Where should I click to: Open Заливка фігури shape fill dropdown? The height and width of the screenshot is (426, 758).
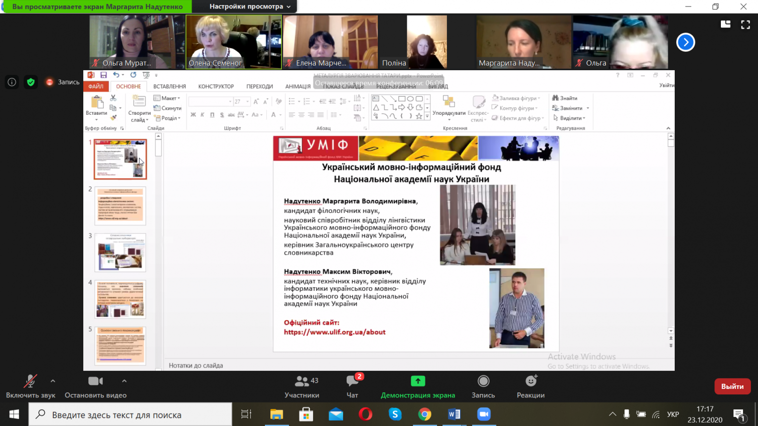coord(516,98)
